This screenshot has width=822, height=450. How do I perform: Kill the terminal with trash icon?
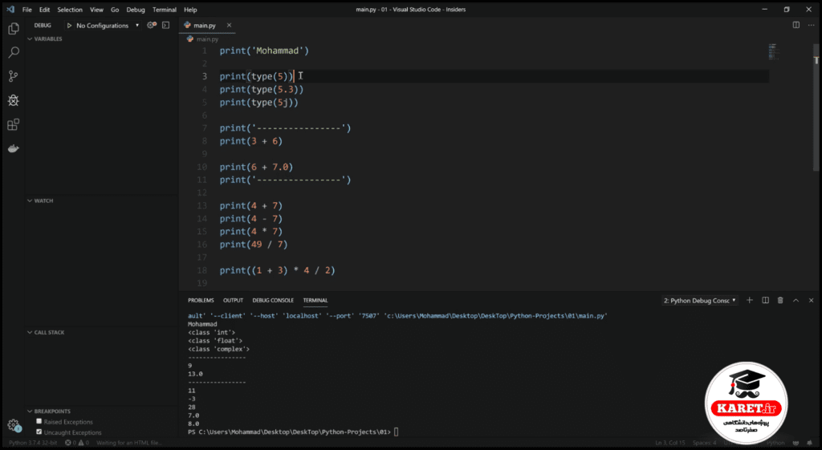coord(780,300)
